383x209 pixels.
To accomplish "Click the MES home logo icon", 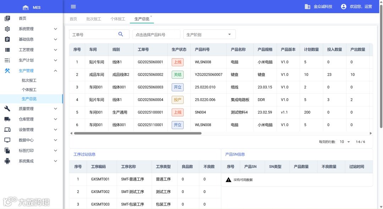I will coord(26,7).
